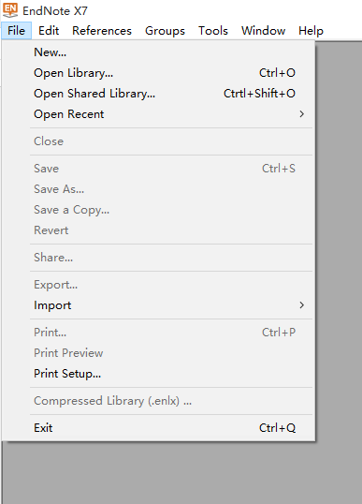This screenshot has height=504, width=362.
Task: Click the EndNote X7 app icon
Action: [10, 10]
